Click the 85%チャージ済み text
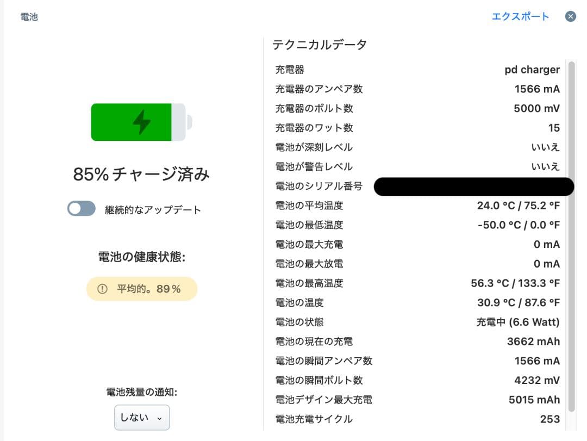Image resolution: width=587 pixels, height=441 pixels. click(x=141, y=174)
